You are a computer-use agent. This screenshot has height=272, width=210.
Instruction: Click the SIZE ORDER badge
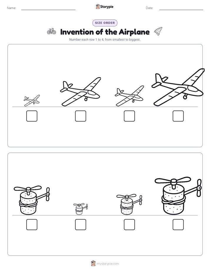pyautogui.click(x=105, y=23)
